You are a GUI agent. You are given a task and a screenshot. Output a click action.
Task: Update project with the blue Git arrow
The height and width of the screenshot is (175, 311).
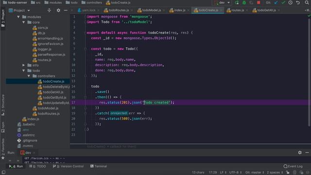point(276,2)
